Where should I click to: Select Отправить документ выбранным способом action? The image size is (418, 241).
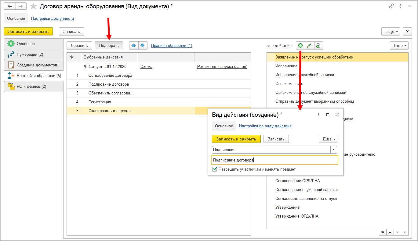tap(337, 101)
